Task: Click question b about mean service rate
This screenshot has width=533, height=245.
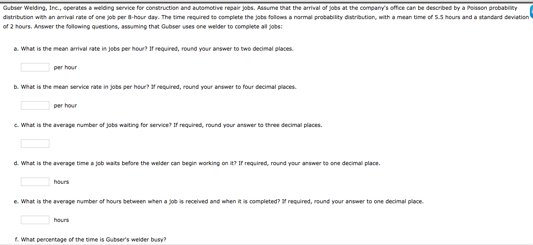Action: [x=155, y=87]
